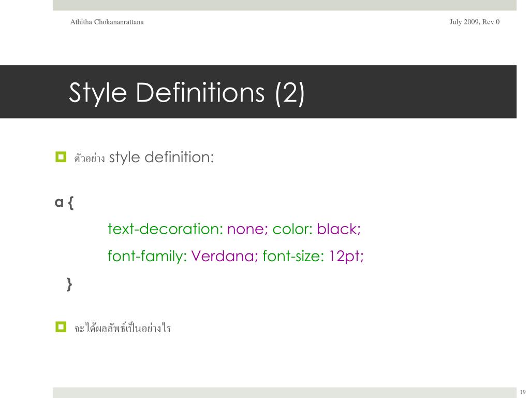This screenshot has height=398, width=530.
Task: Click the author name 'Athitha Chokananrattana'
Action: point(107,22)
